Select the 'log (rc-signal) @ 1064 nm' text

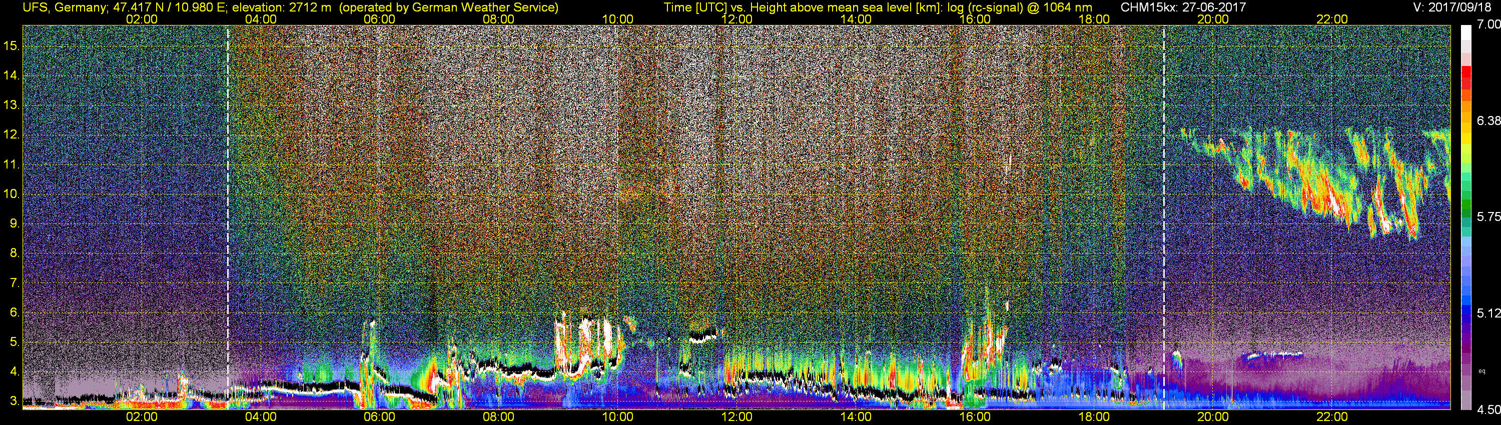(1020, 7)
